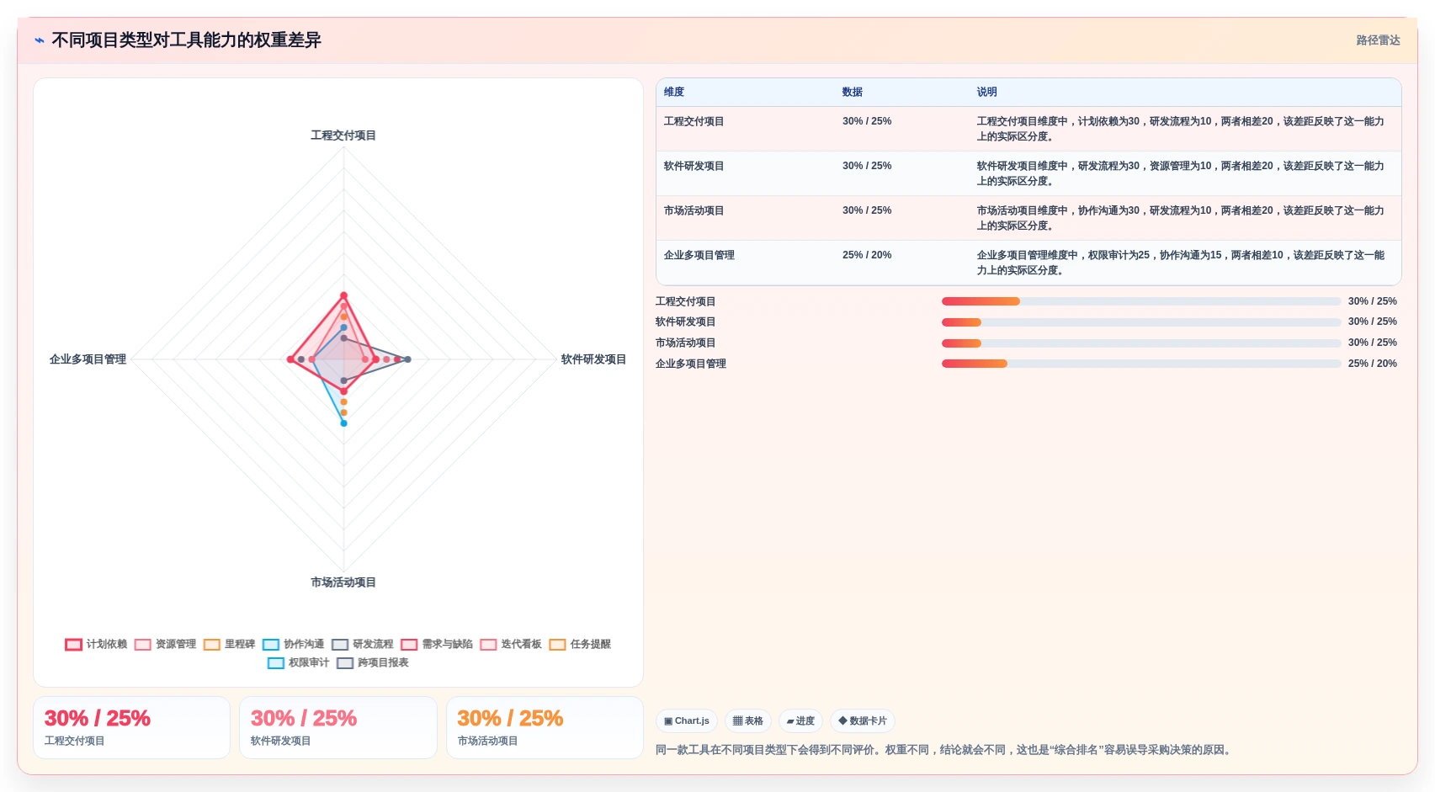The image size is (1435, 792).
Task: Hide the 里程碑 legend series
Action: [x=229, y=644]
